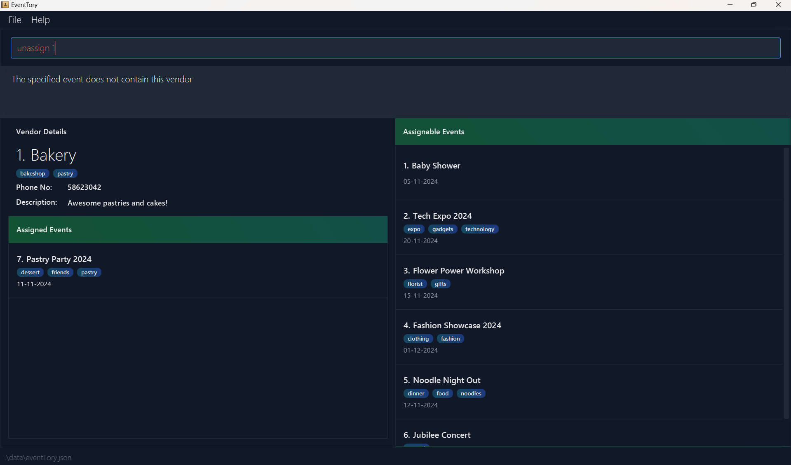Click the description Awesome pastries and cakes!
The height and width of the screenshot is (465, 791).
pyautogui.click(x=117, y=203)
